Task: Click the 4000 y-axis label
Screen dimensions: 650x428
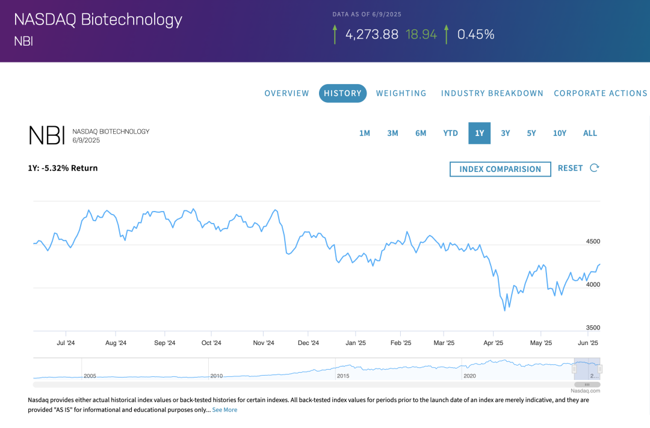Action: (593, 284)
